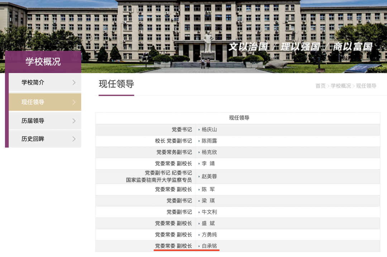The width and height of the screenshot is (387, 257).
Task: Open 学校简介 sidebar menu item
Action: [33, 82]
